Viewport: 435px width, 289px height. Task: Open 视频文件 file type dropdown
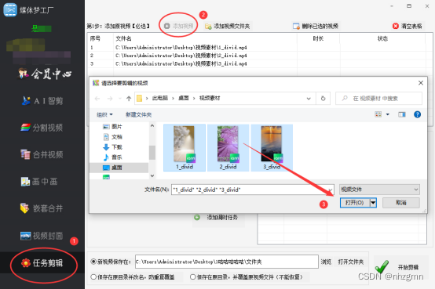pyautogui.click(x=379, y=190)
